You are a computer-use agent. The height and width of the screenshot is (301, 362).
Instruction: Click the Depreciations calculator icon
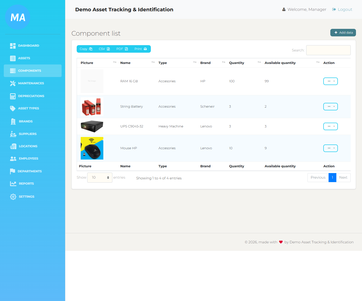(x=13, y=96)
